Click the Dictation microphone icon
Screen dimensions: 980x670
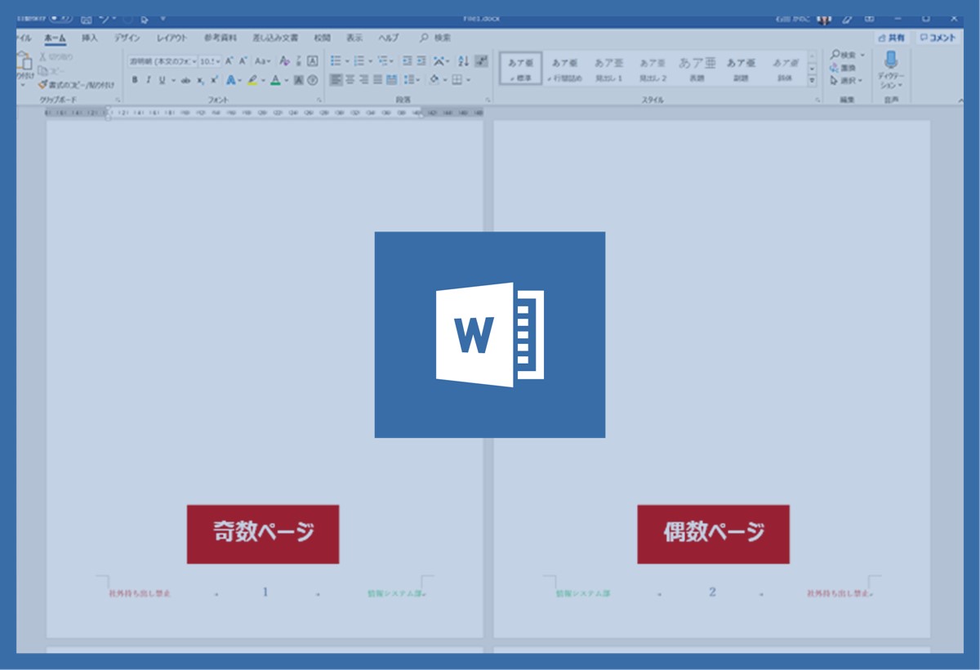tap(890, 60)
